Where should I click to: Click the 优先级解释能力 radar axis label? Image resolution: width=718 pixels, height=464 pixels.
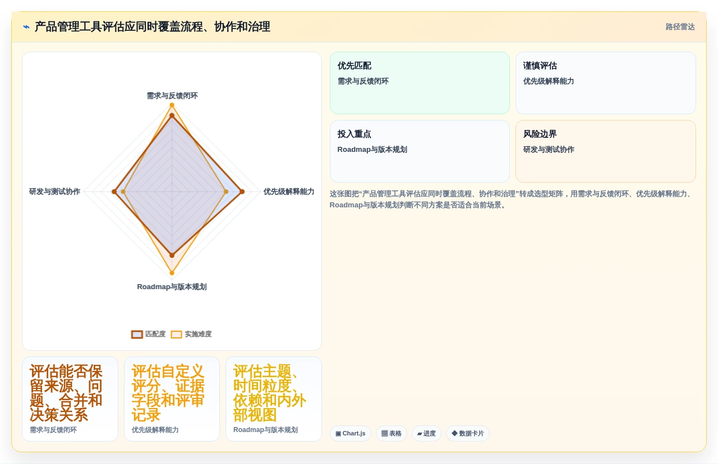[289, 192]
